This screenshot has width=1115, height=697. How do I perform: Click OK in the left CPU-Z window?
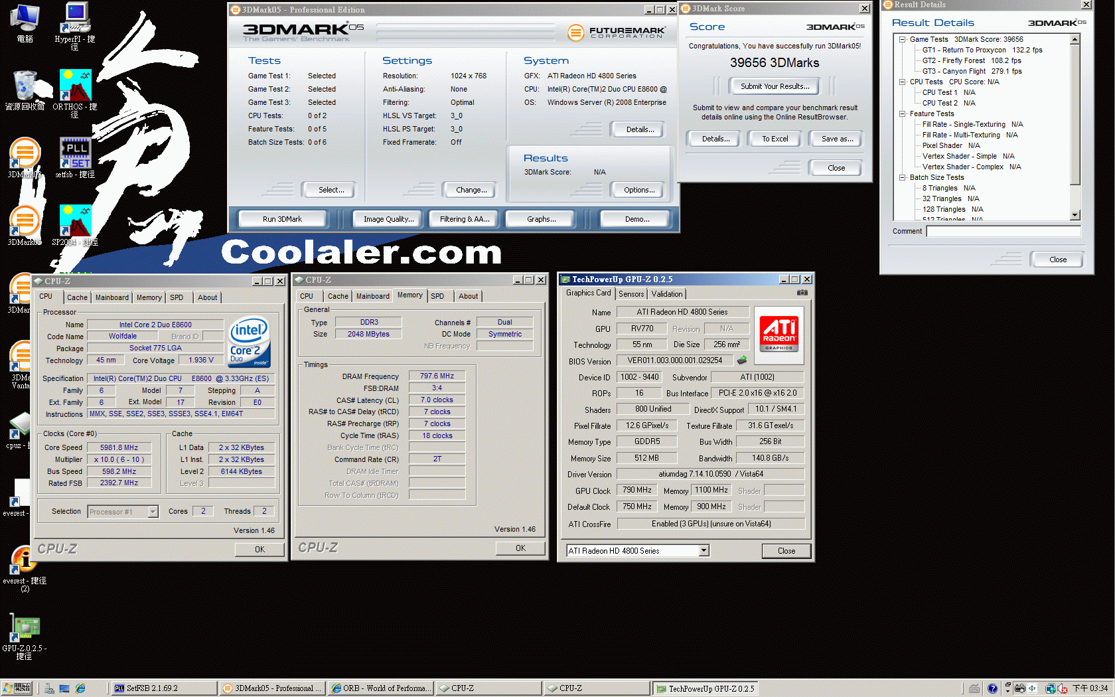260,550
